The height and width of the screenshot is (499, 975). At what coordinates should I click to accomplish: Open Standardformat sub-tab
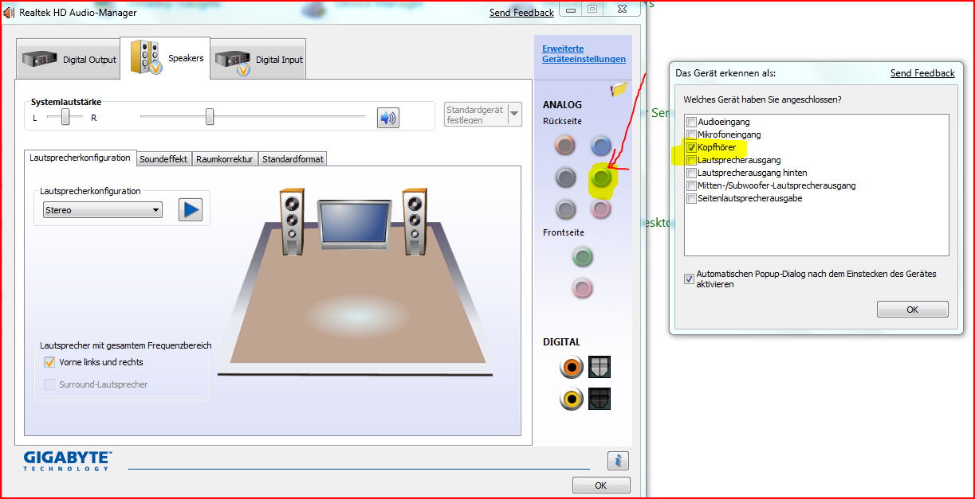pos(293,159)
